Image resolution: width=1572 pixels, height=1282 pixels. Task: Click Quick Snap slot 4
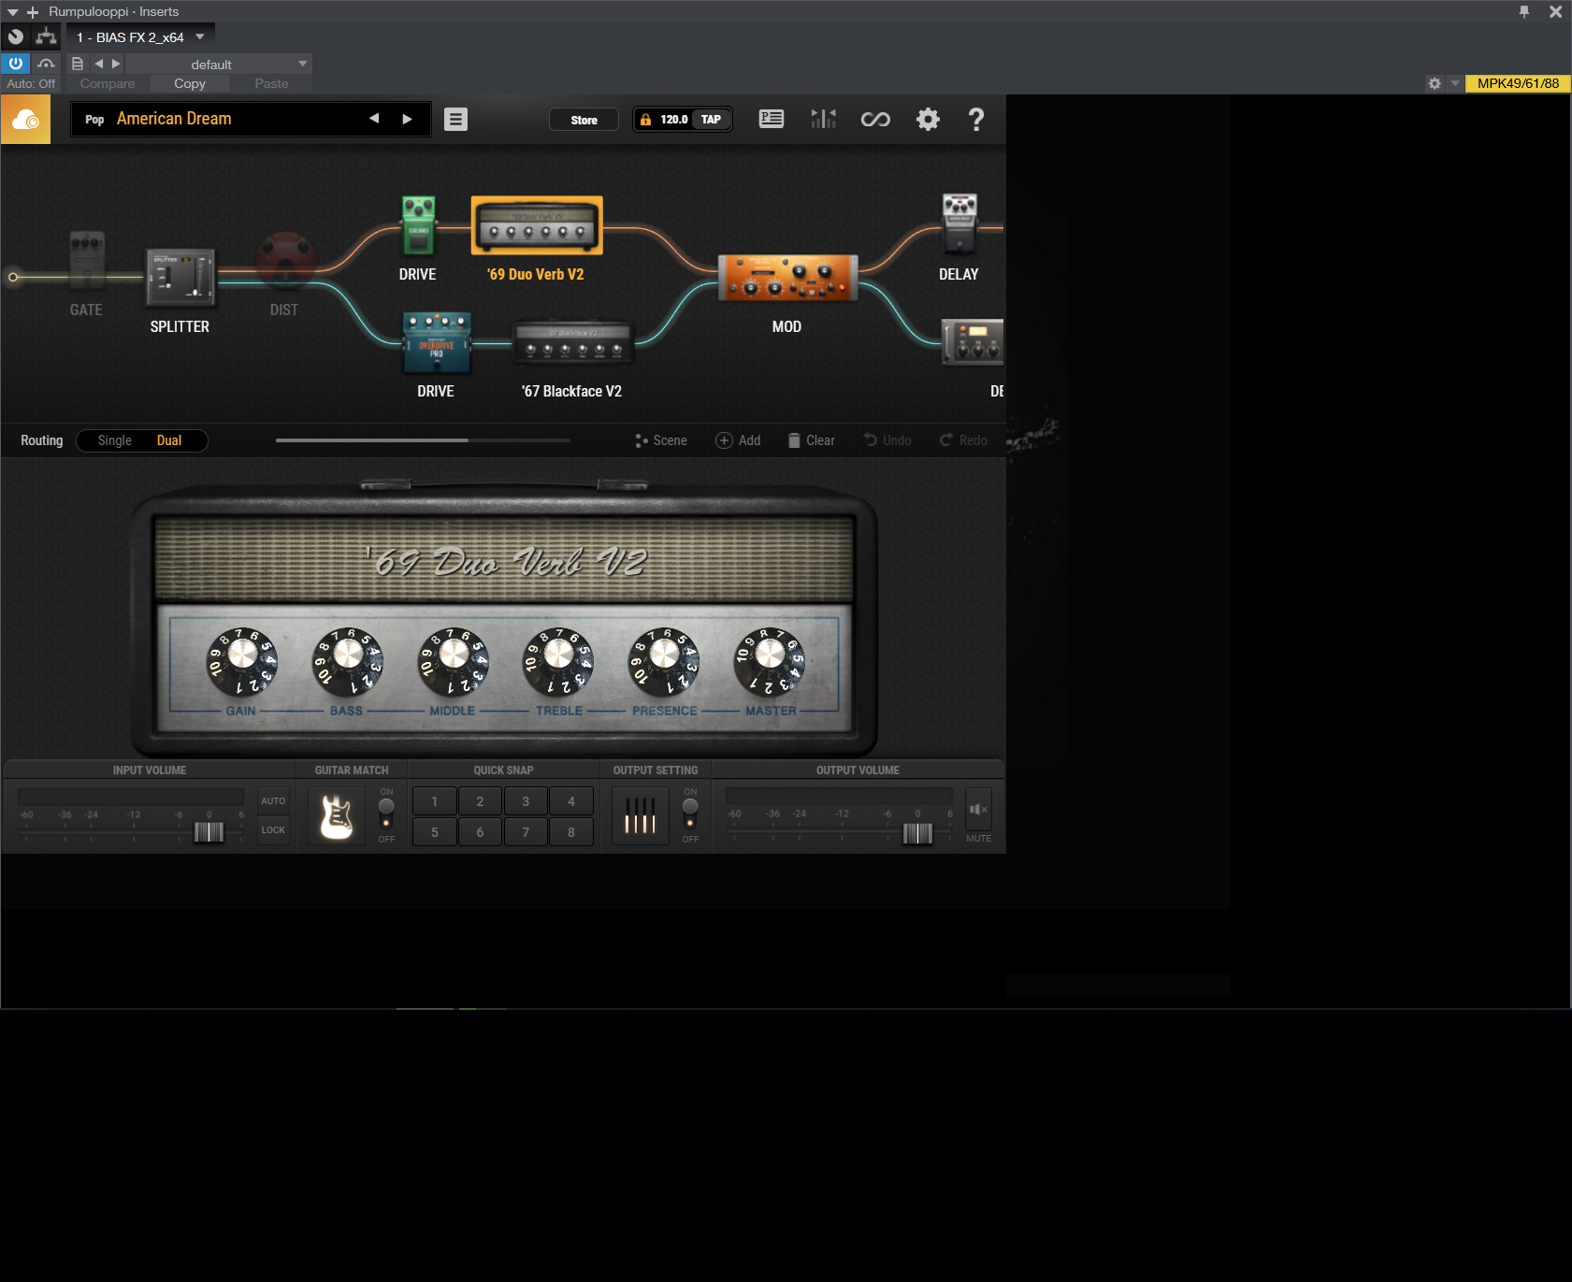[571, 801]
